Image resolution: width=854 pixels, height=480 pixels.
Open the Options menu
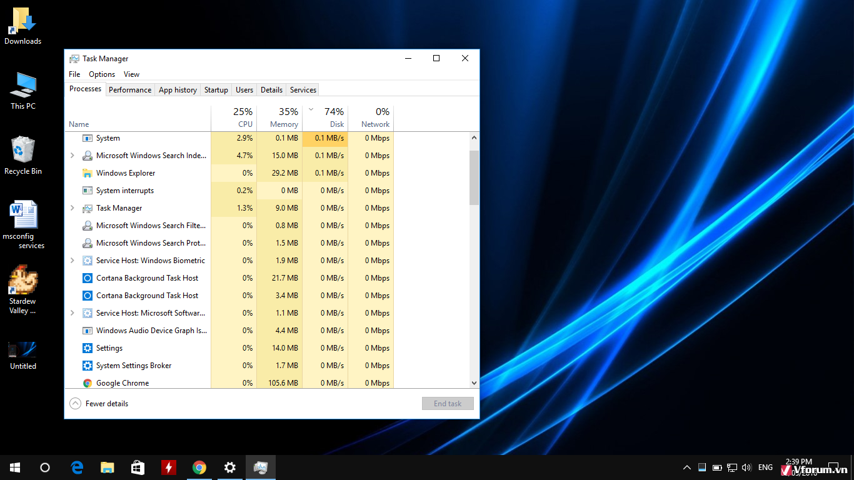(x=102, y=74)
